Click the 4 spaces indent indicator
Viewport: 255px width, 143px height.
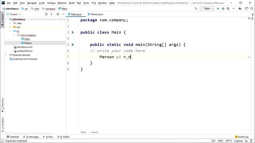click(238, 141)
